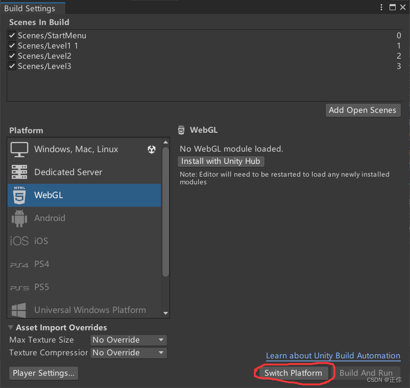Viewport: 410px width, 388px height.
Task: Click the iOS platform icon
Action: click(x=19, y=241)
